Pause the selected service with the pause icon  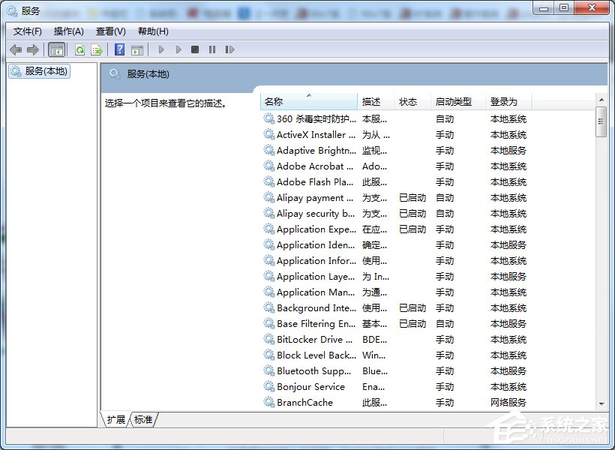tap(212, 49)
